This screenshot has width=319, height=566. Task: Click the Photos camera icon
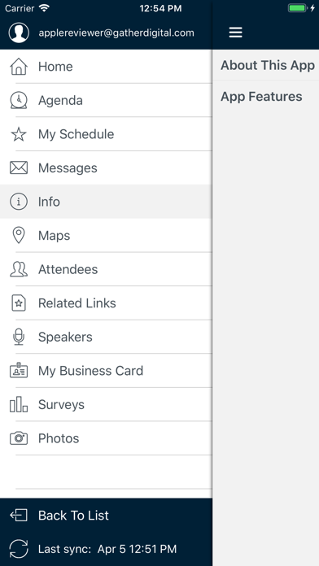click(x=19, y=438)
